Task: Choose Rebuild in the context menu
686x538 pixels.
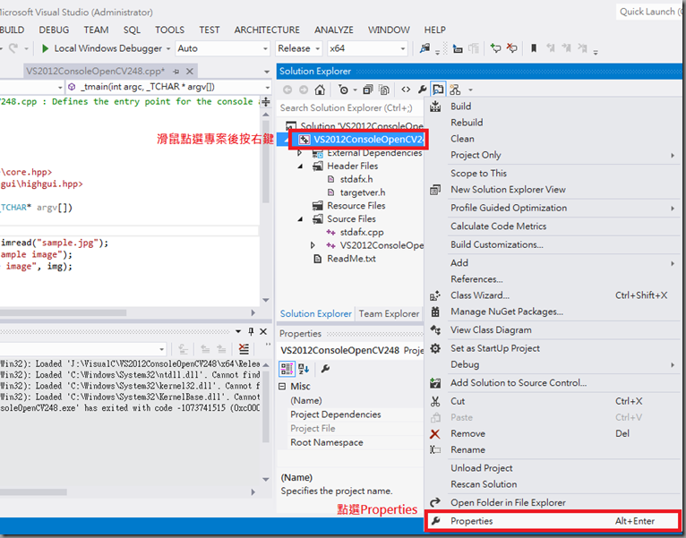Action: pyautogui.click(x=553, y=123)
